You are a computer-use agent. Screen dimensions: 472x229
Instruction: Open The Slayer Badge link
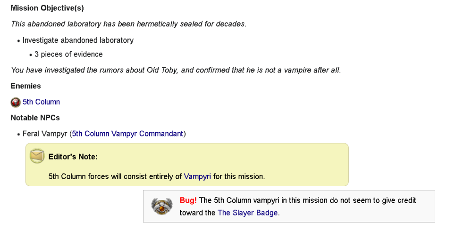(248, 213)
